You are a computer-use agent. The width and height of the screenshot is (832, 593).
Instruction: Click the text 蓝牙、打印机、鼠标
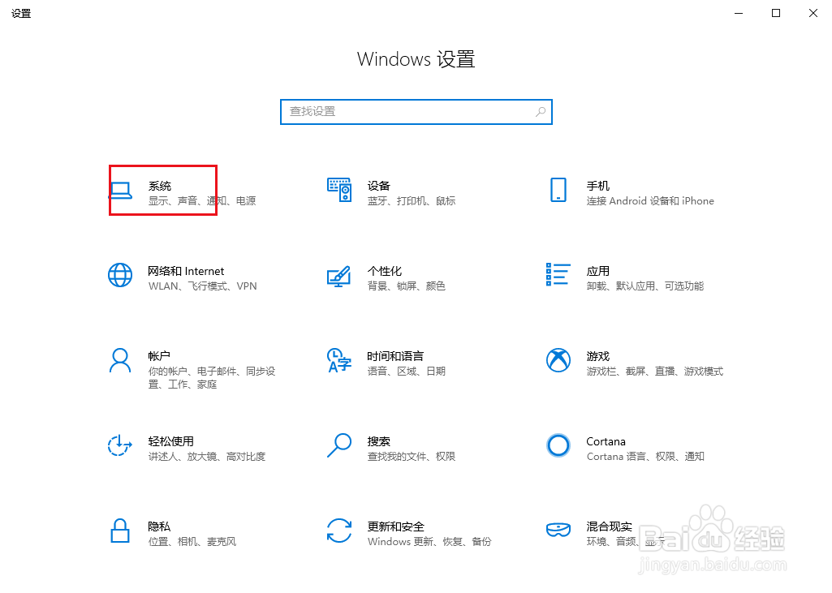(412, 201)
